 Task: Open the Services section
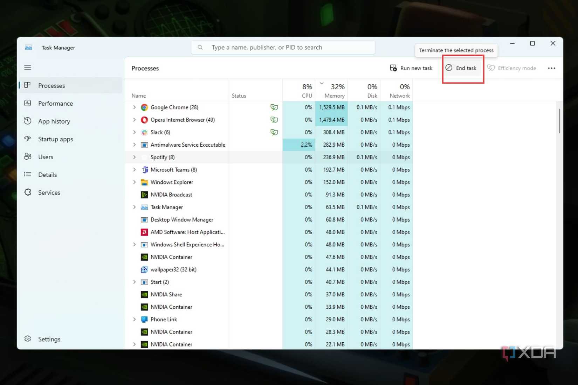pos(49,192)
